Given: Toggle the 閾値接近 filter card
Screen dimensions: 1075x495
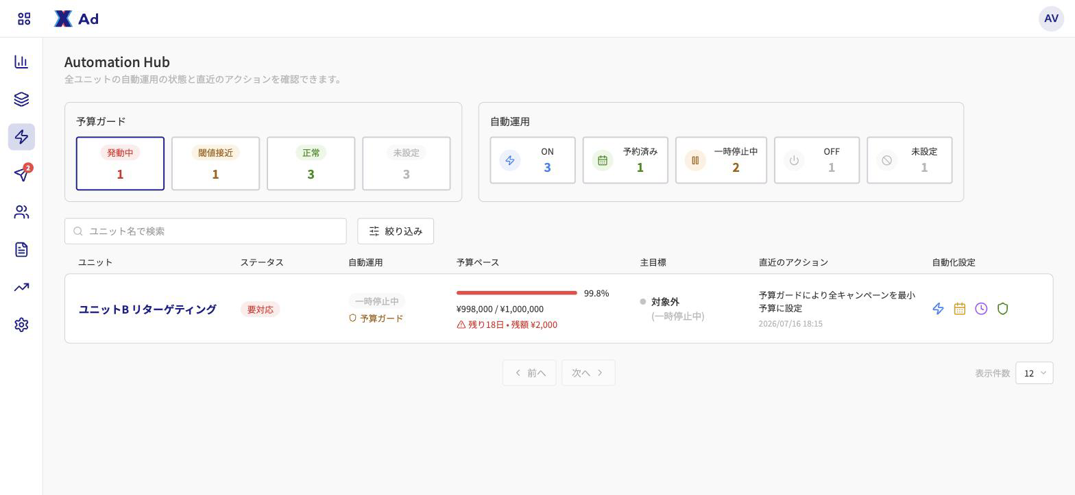Looking at the screenshot, I should tap(215, 164).
